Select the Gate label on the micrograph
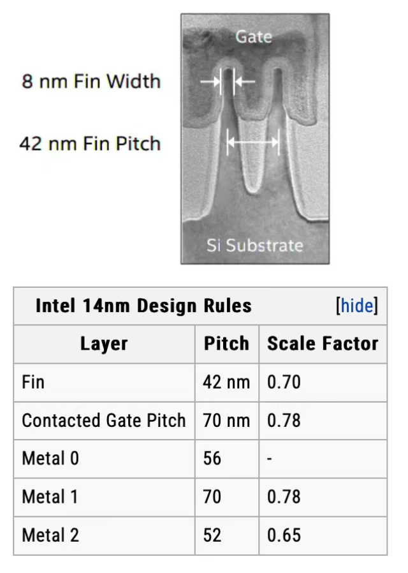This screenshot has height=573, width=408. coord(255,37)
